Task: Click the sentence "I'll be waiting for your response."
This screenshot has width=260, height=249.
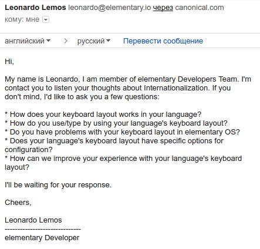Action: pos(58,185)
